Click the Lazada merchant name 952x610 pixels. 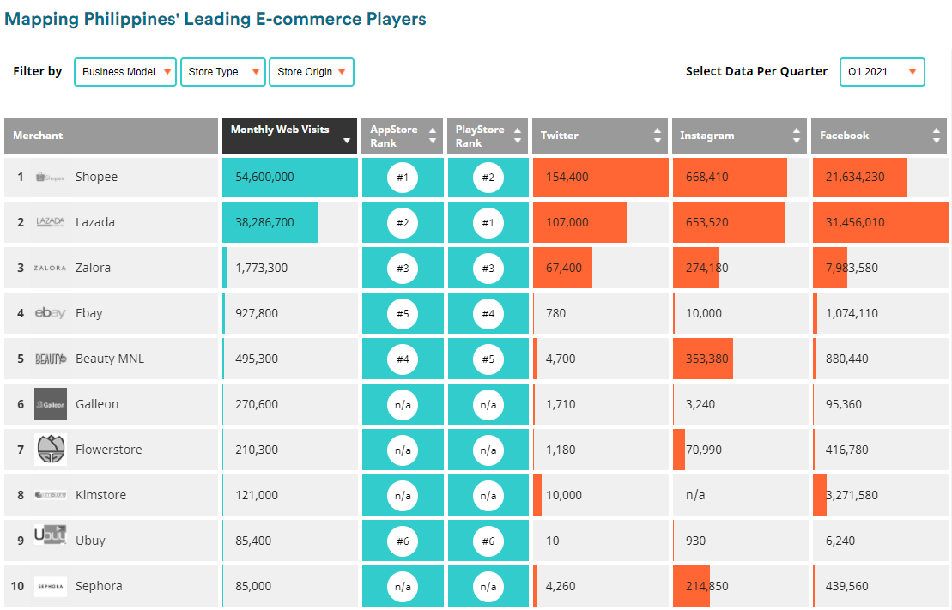[94, 222]
